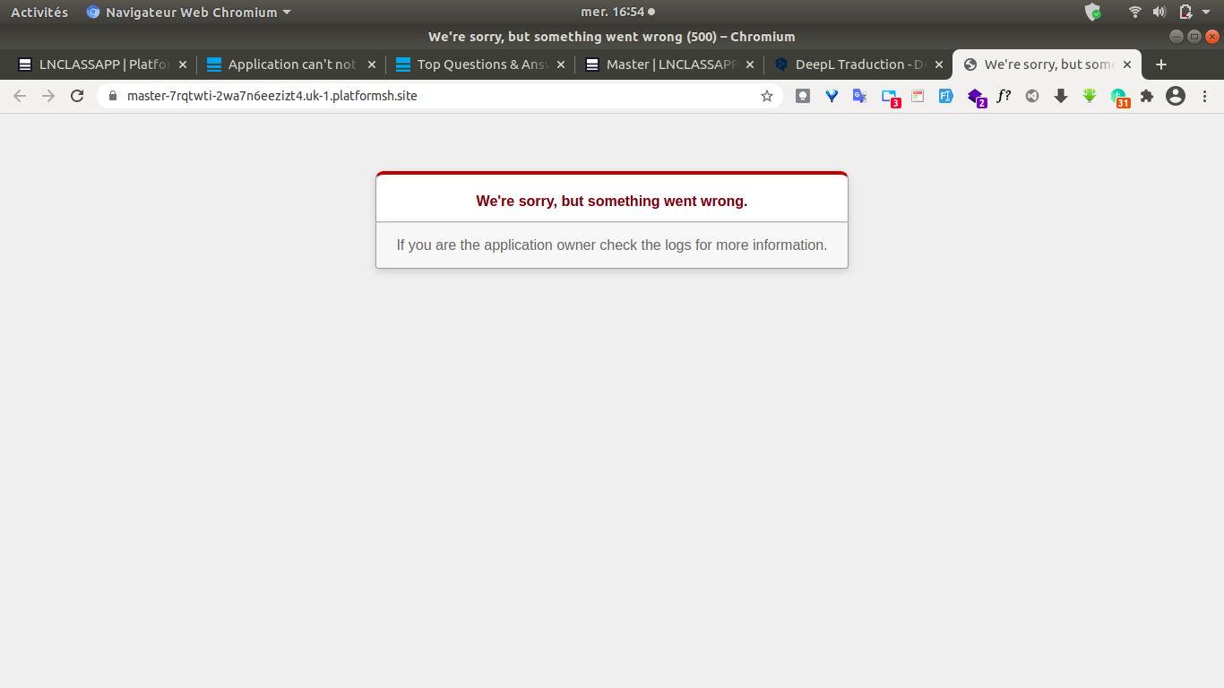Open the purple layers extension with badge 2
The height and width of the screenshot is (688, 1224).
pyautogui.click(x=976, y=97)
